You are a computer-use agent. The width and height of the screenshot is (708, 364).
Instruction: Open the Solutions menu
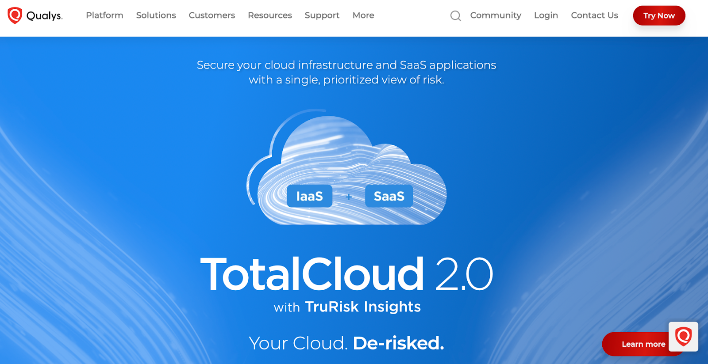(x=156, y=15)
